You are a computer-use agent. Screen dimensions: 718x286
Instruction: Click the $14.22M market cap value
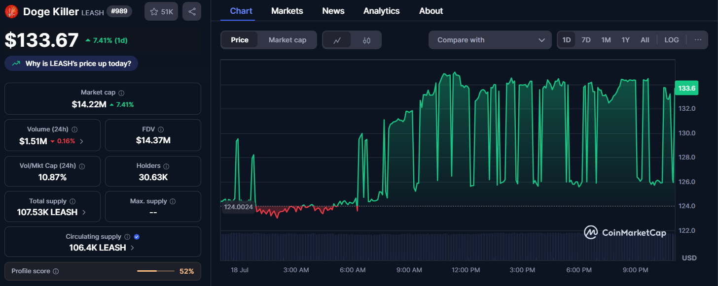coord(89,104)
